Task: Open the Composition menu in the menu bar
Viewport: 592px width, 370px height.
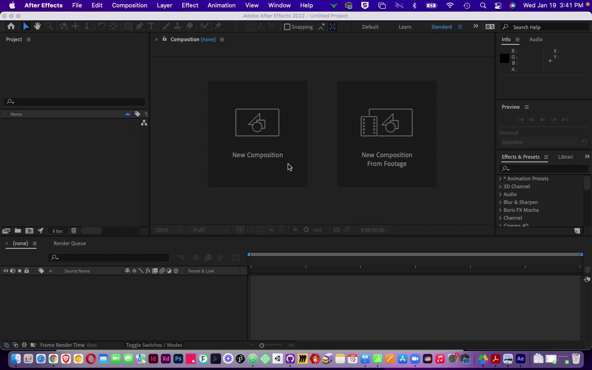Action: 129,6
